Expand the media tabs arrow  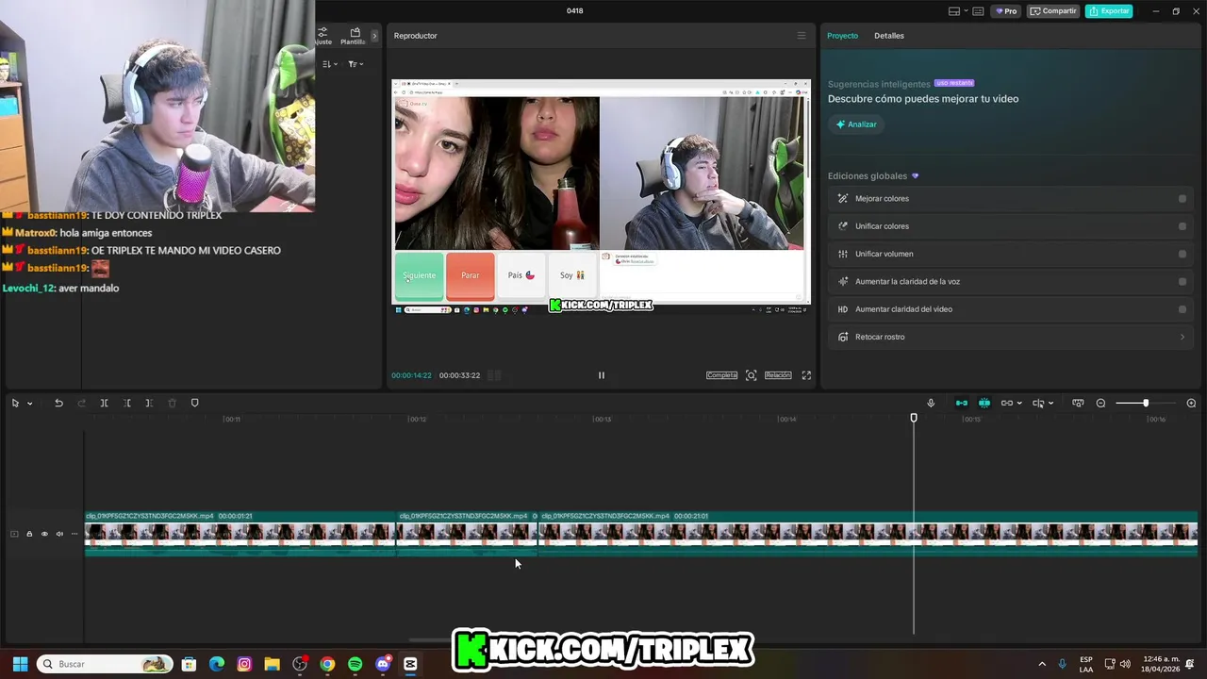[374, 36]
